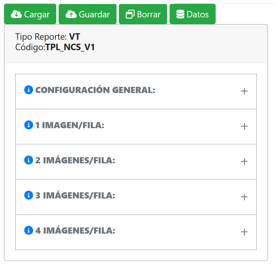The image size is (277, 269).
Task: Click info icon beside 2 IMÁGENES/FILA
Action: click(x=29, y=160)
